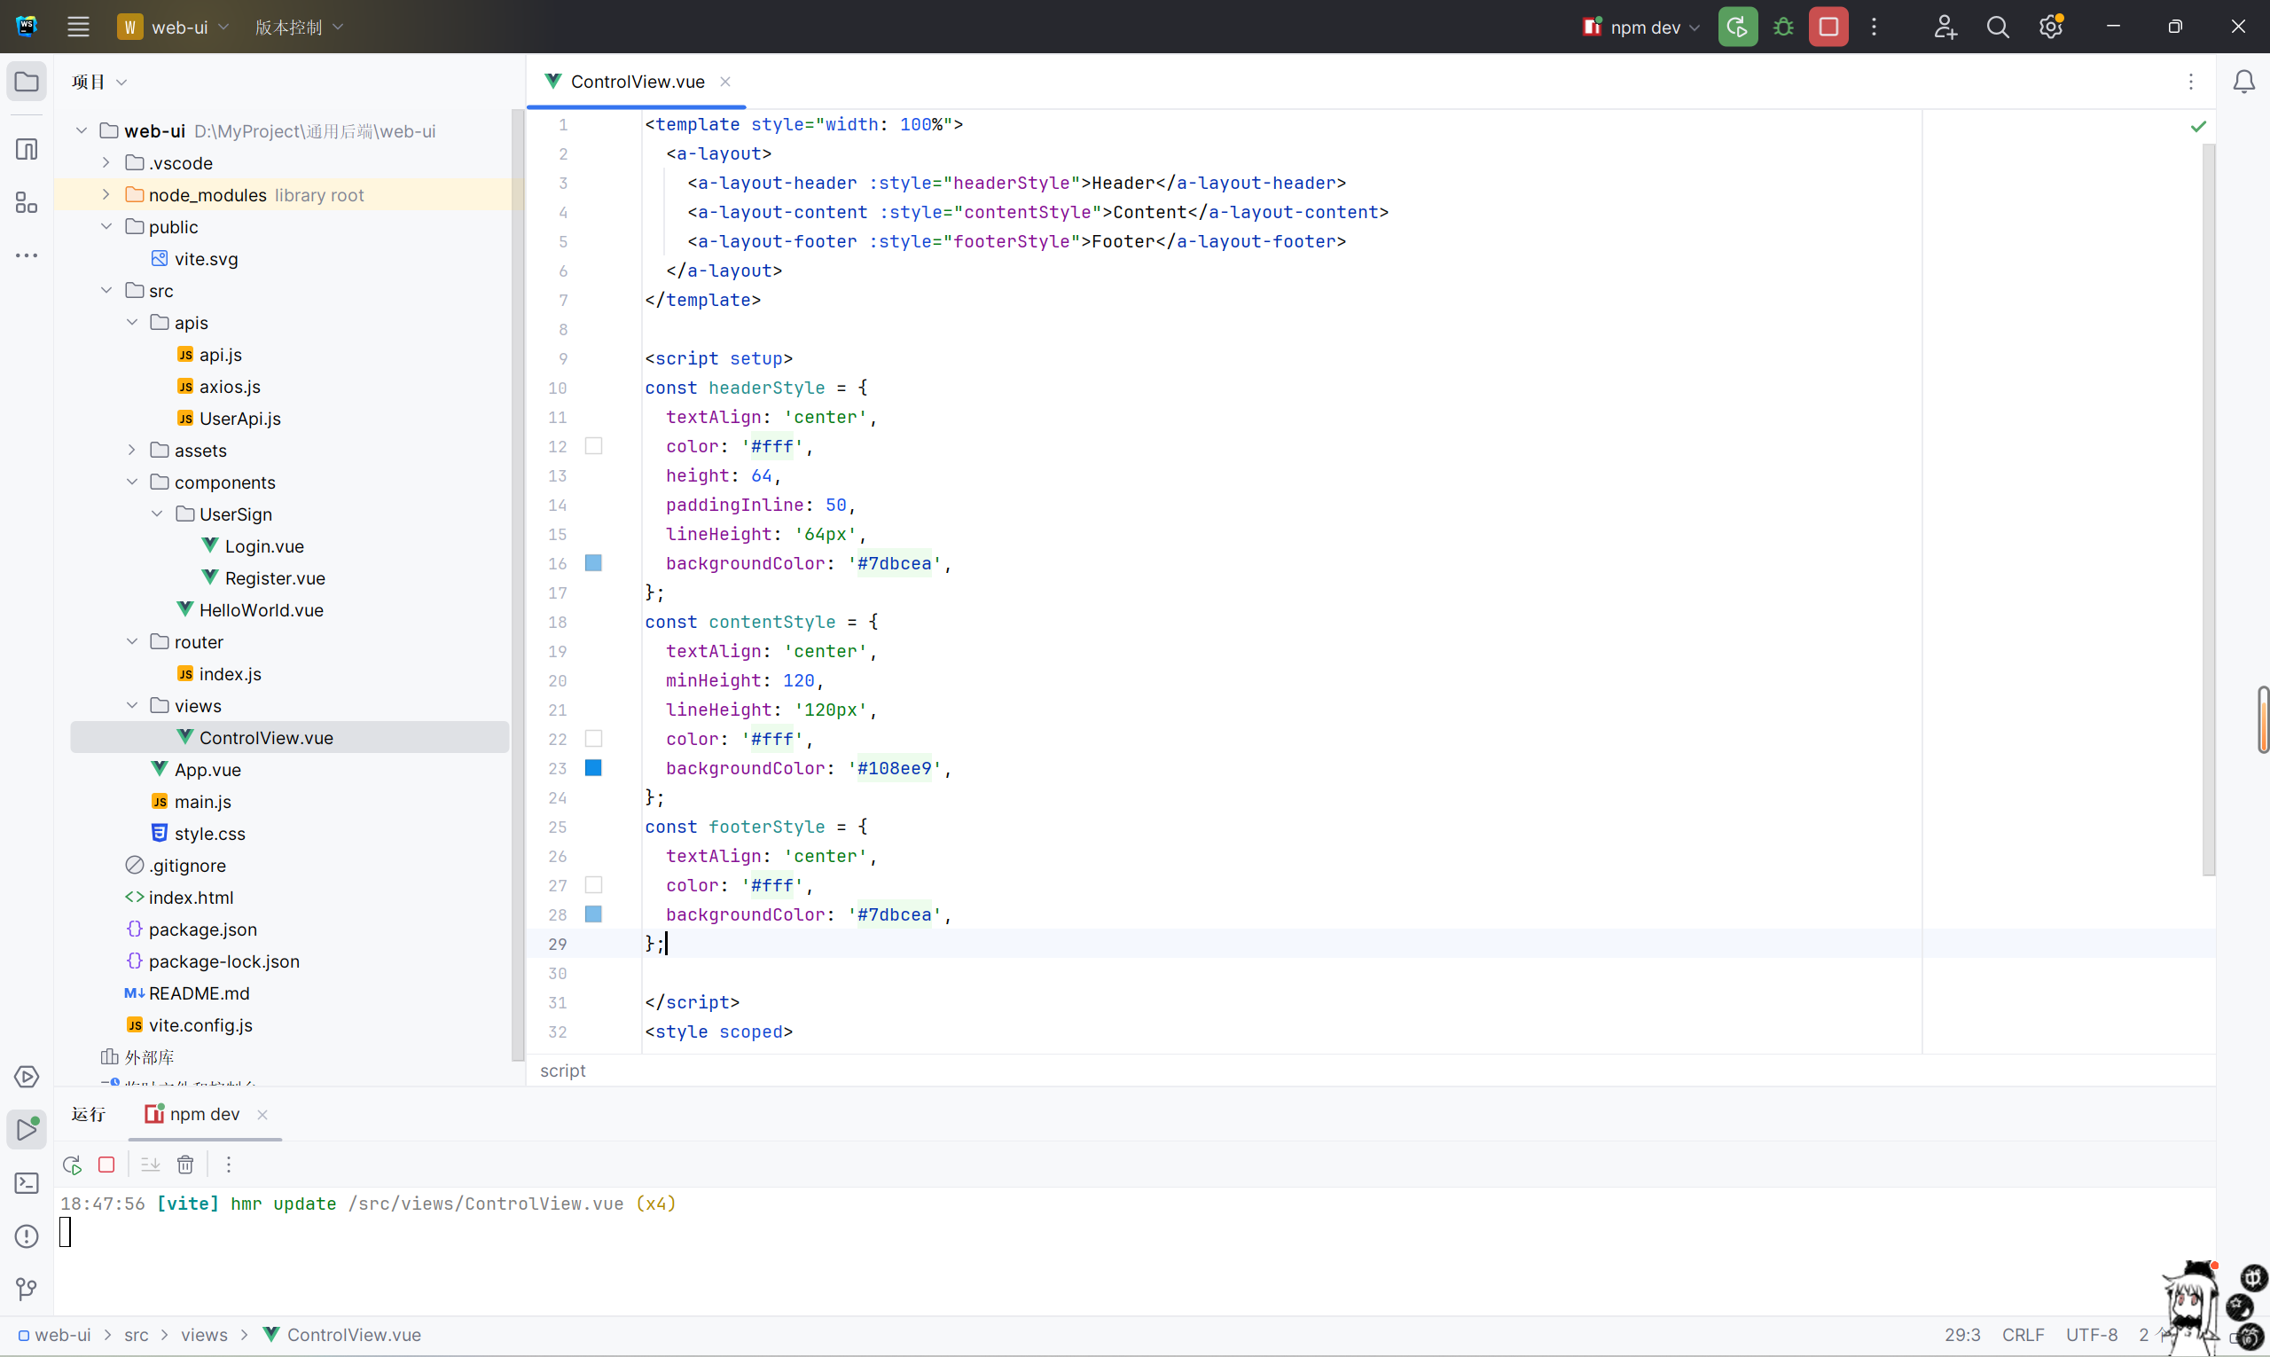Stop the running npm dev process
The width and height of the screenshot is (2270, 1357).
pyautogui.click(x=1828, y=27)
